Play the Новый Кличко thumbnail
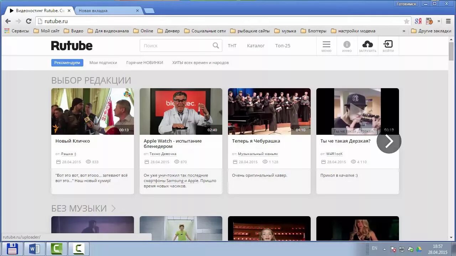Screen dimensions: 456x256 pyautogui.click(x=93, y=111)
